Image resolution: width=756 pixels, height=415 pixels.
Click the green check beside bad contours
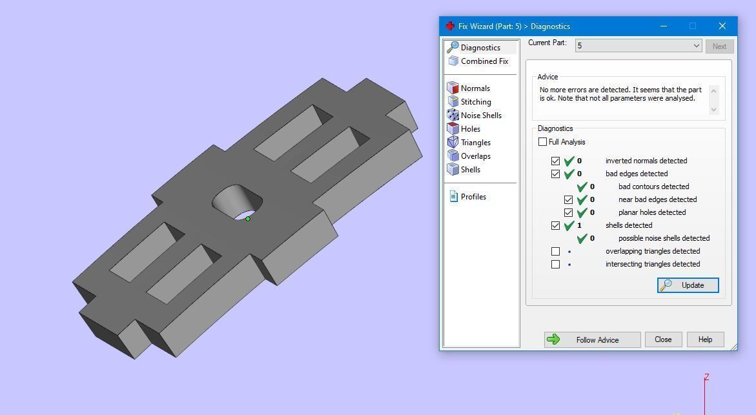coord(582,187)
